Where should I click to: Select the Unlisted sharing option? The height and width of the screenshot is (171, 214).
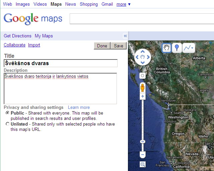[8, 124]
